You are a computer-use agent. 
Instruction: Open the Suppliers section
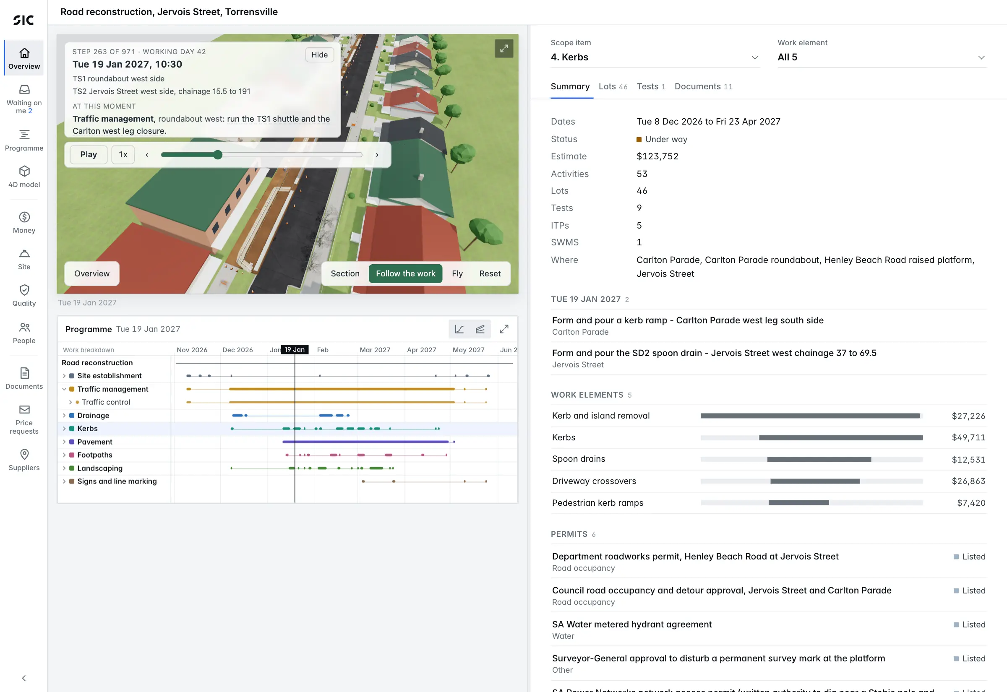pos(24,460)
